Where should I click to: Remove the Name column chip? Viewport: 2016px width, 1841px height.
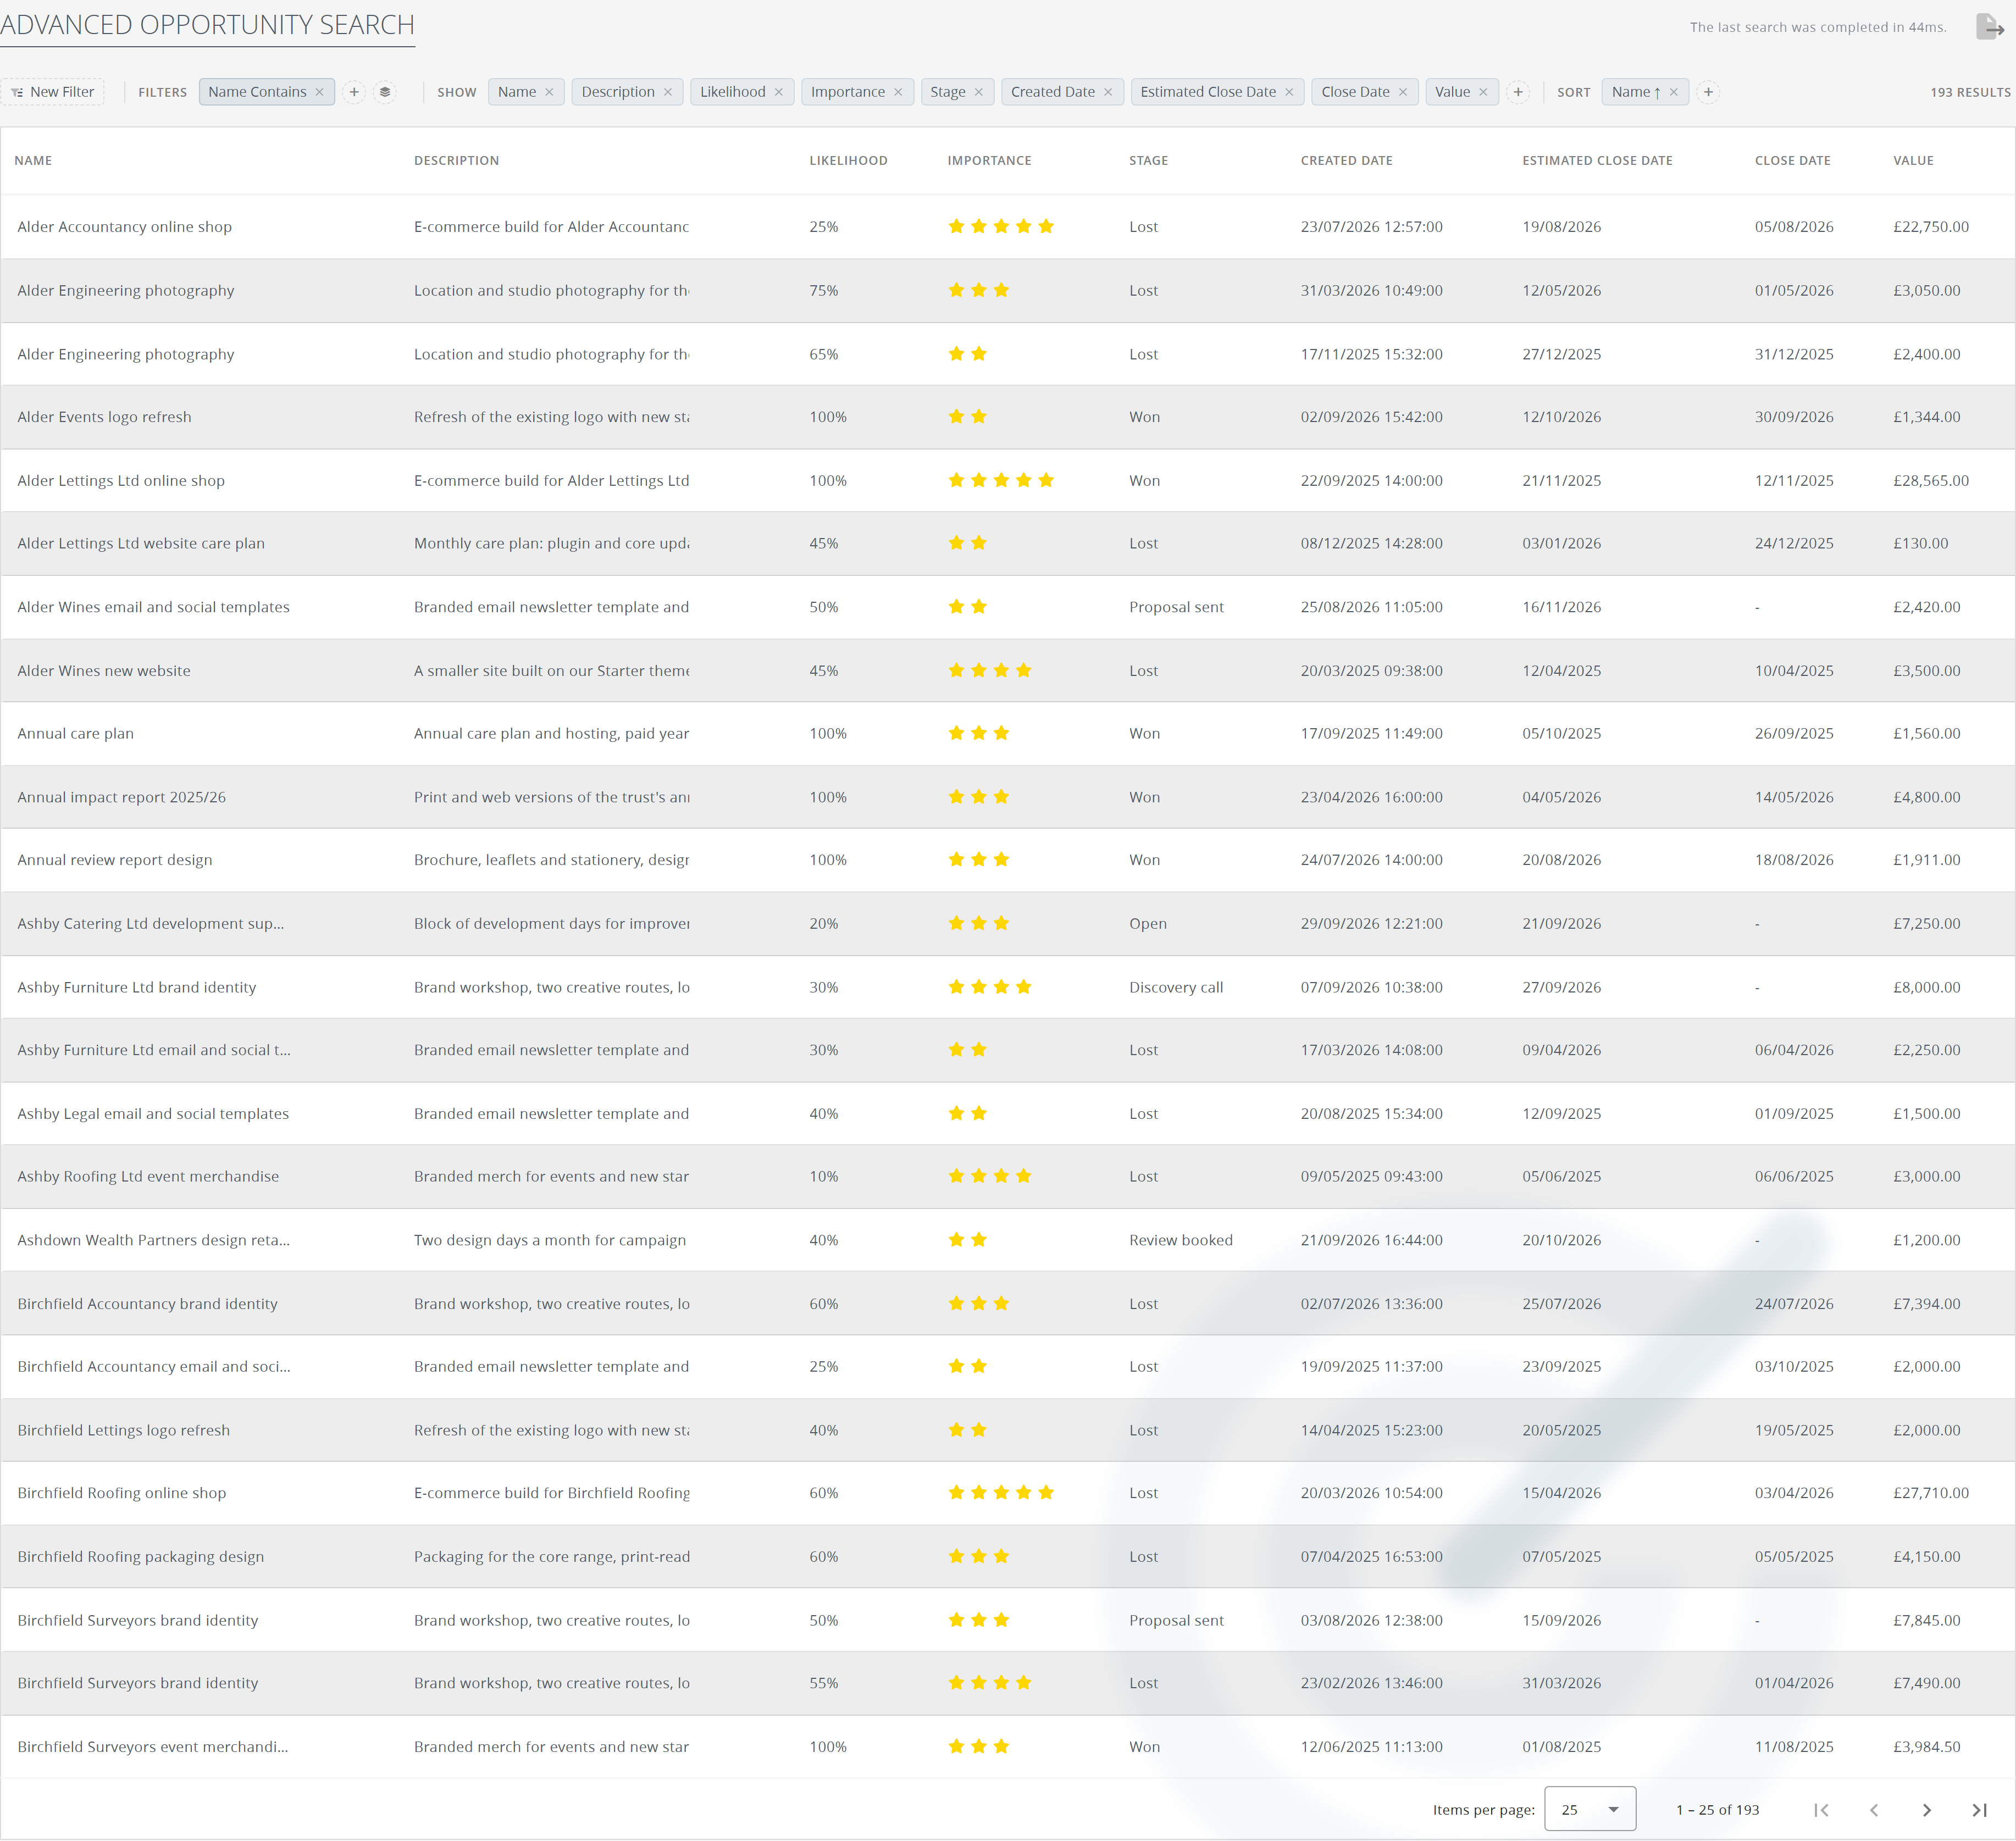[549, 92]
